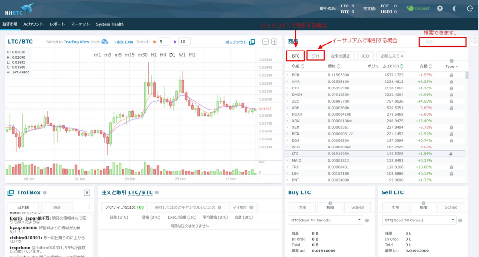Pause the TrollBox chat
This screenshot has width=479, height=257.
[87, 192]
